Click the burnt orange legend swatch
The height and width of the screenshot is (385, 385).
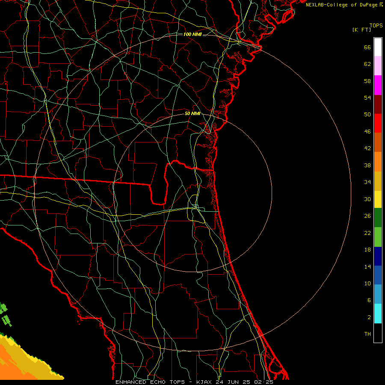click(x=378, y=142)
